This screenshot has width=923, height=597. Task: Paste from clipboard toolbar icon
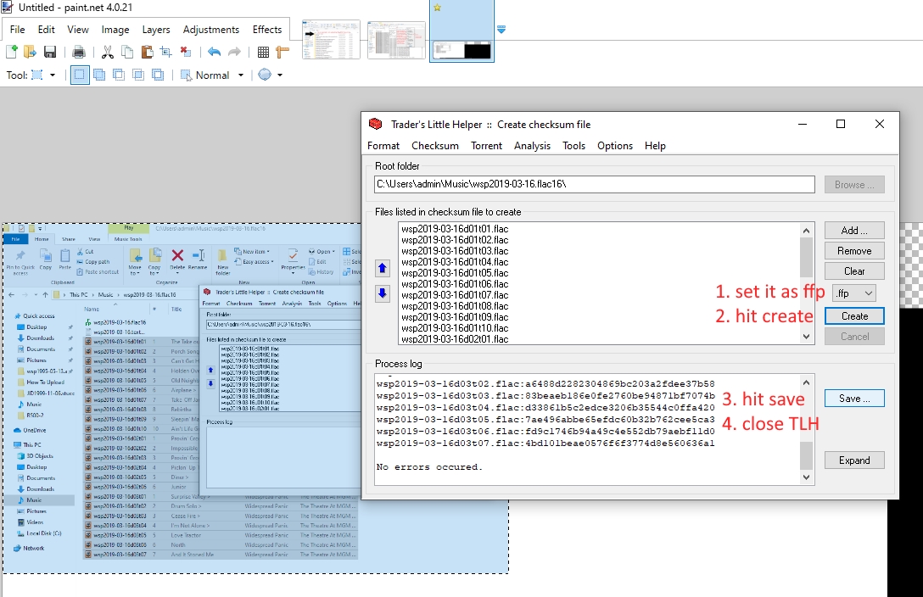147,53
